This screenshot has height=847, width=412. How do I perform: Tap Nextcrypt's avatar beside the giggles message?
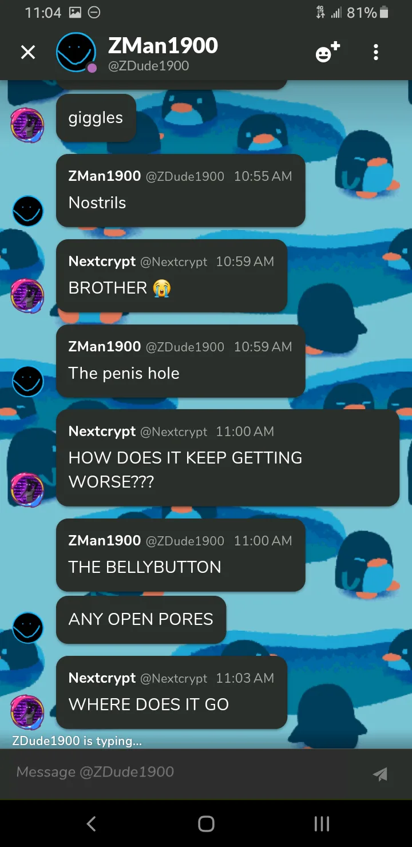coord(27,125)
